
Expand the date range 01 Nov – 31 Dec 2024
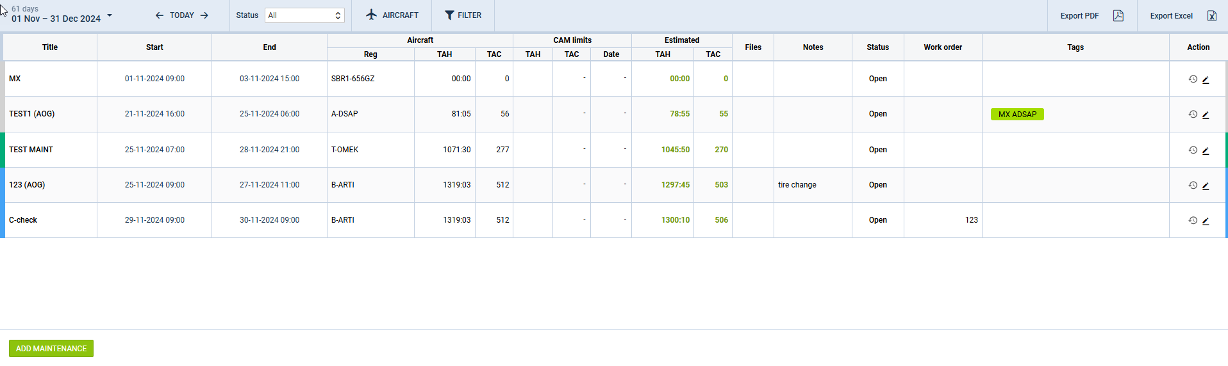62,19
